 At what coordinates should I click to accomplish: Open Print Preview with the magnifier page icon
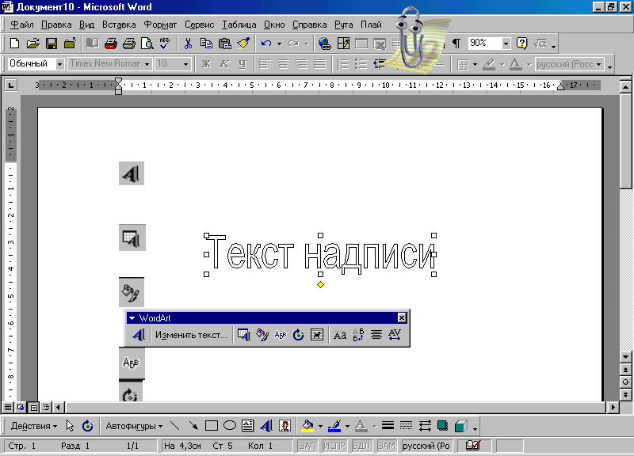tap(147, 44)
